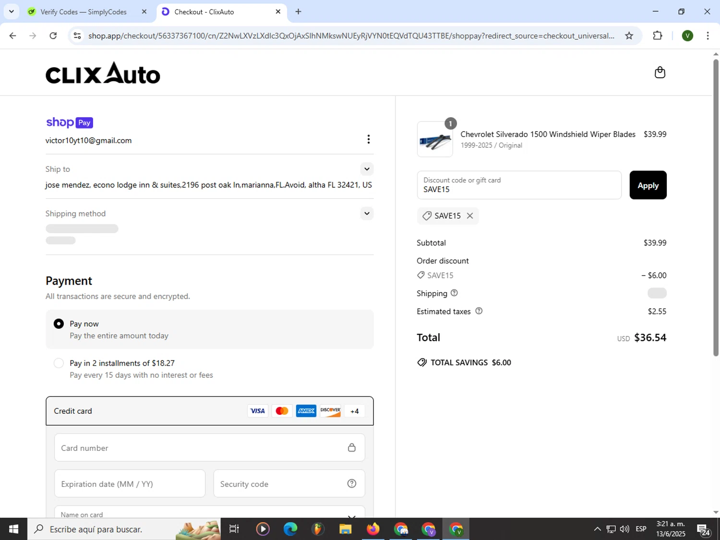Close the Verify Codes SimplyCodes tab
Image resolution: width=720 pixels, height=540 pixels.
(x=144, y=12)
